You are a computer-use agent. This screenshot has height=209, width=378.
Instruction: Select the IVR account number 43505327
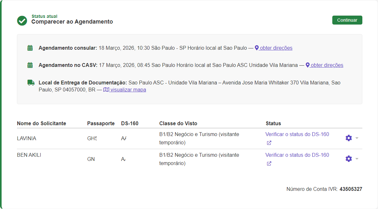click(x=351, y=189)
